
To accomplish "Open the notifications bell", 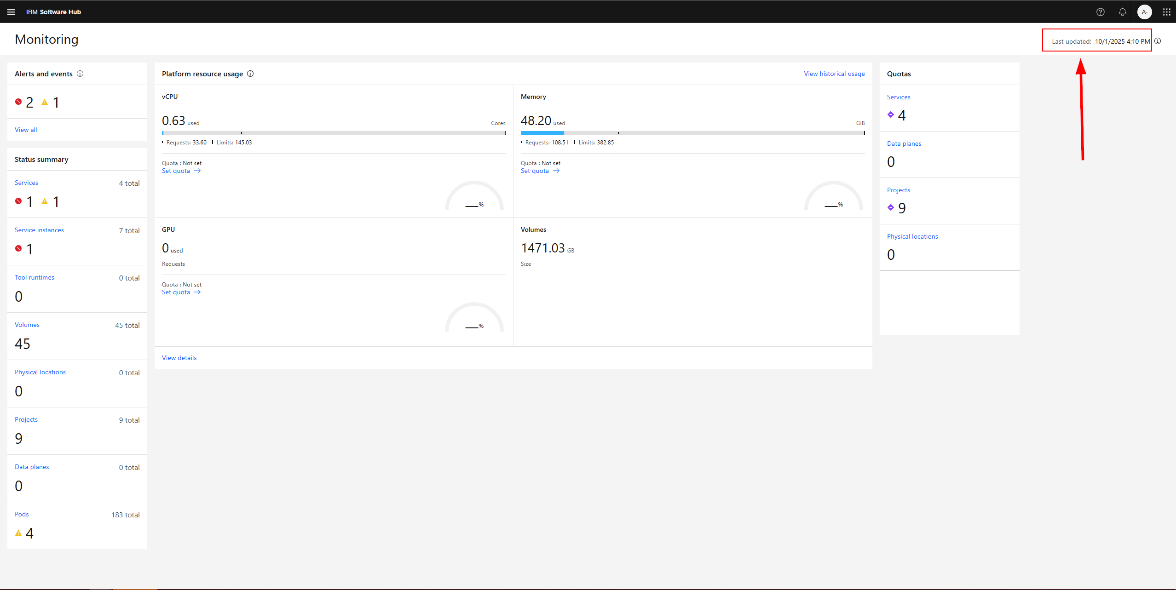I will click(1122, 12).
